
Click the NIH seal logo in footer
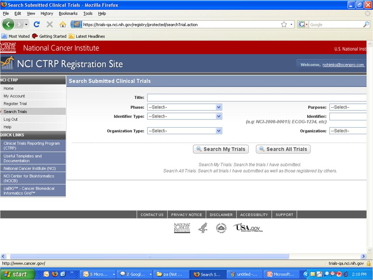[x=221, y=228]
